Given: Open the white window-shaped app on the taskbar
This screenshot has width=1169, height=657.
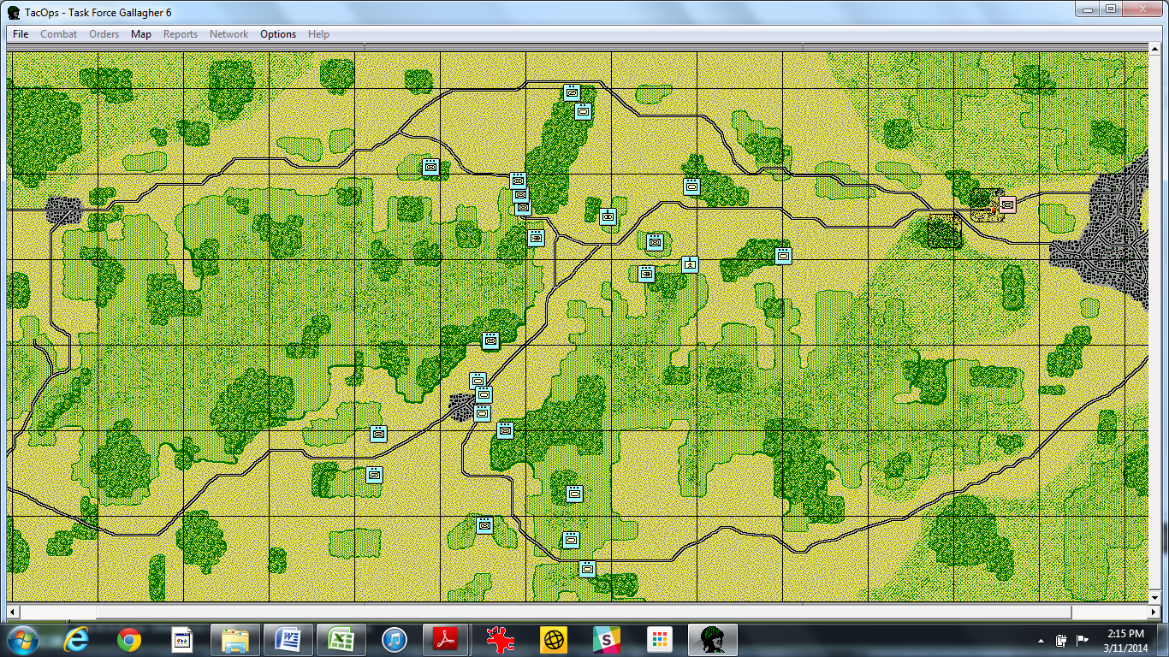Looking at the screenshot, I should (182, 639).
